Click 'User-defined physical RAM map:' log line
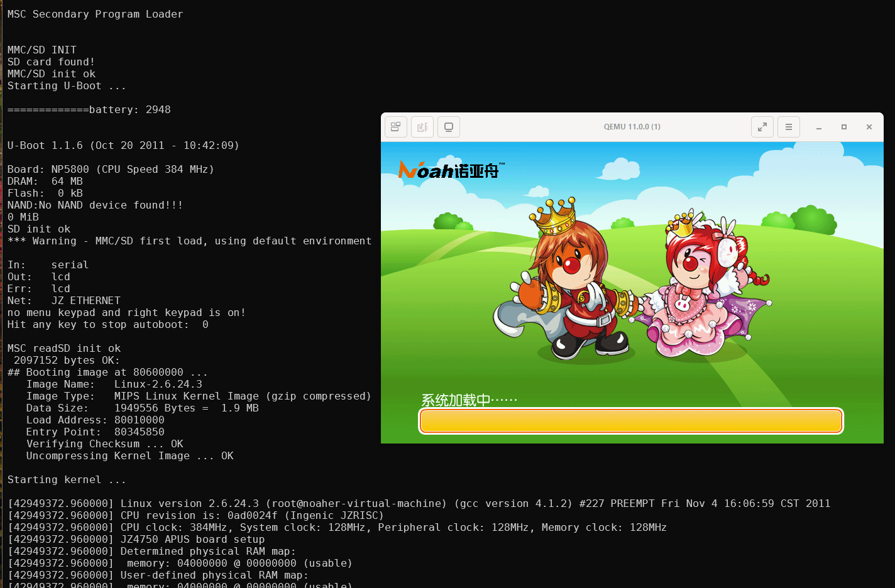Viewport: 895px width, 588px height. click(158, 575)
